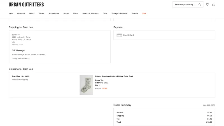Click the Shipping amount $6.95 in summary

tap(209, 116)
